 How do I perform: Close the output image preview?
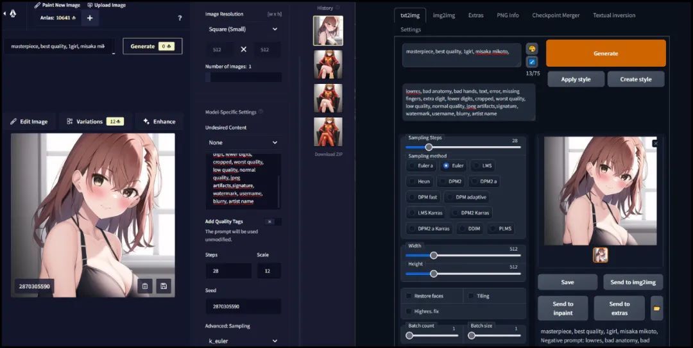(655, 144)
